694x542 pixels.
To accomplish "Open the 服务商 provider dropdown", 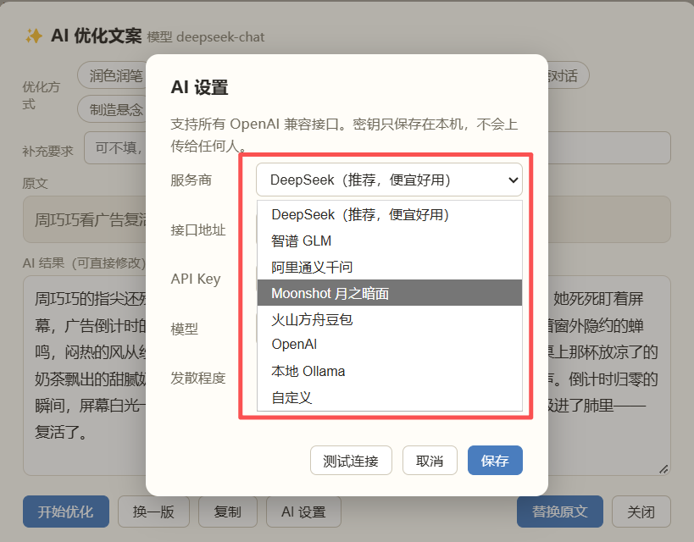I will coord(389,180).
